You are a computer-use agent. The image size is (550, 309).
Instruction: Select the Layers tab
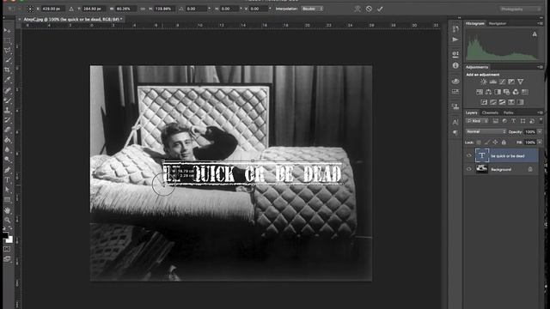pyautogui.click(x=472, y=112)
